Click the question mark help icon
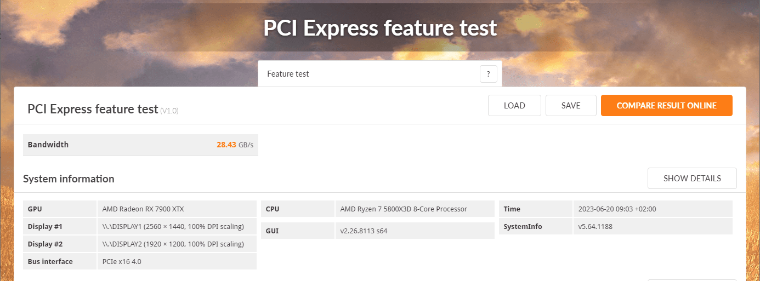This screenshot has width=760, height=281. click(488, 74)
